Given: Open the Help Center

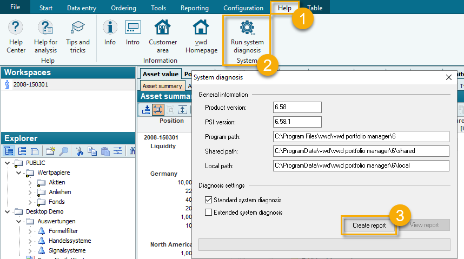Looking at the screenshot, I should [16, 35].
